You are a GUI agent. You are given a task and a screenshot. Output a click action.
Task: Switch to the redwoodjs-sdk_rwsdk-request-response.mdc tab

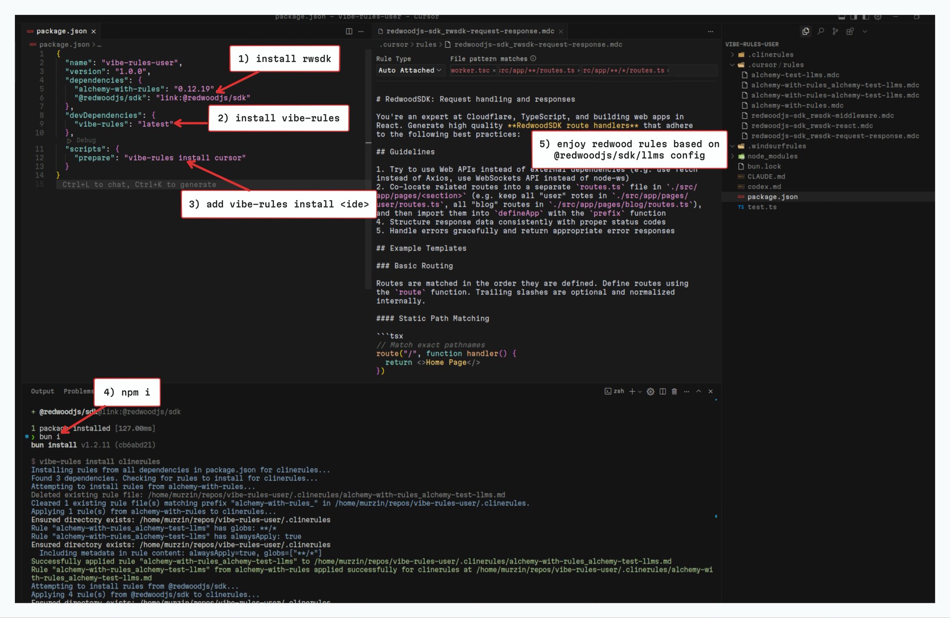(x=470, y=31)
